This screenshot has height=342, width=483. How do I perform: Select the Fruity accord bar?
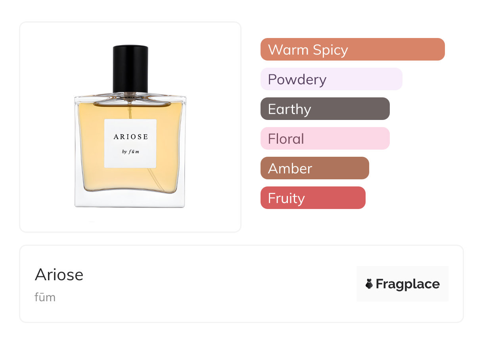click(313, 198)
